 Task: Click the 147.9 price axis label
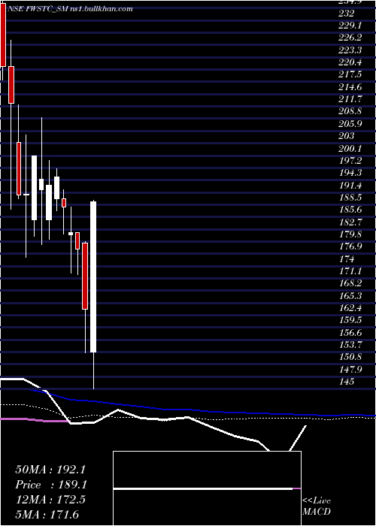[350, 369]
